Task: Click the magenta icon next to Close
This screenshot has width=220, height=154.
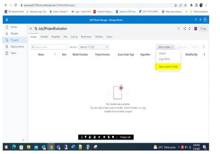Action: tap(196, 29)
